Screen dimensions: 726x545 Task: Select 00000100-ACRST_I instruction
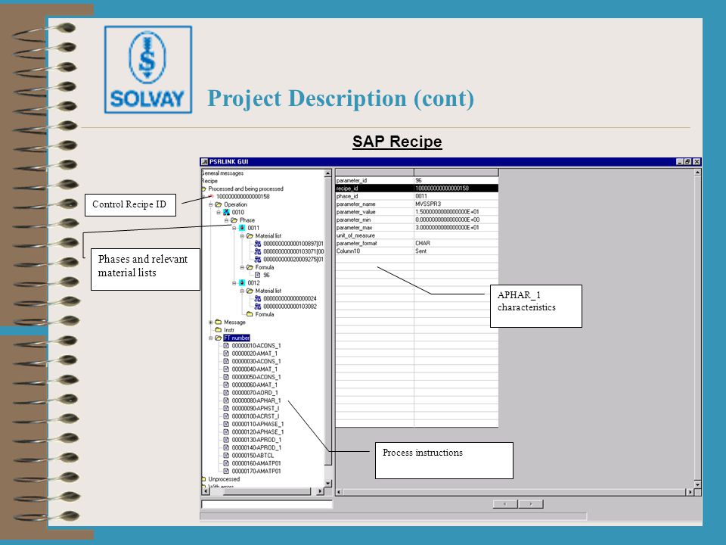pos(256,416)
